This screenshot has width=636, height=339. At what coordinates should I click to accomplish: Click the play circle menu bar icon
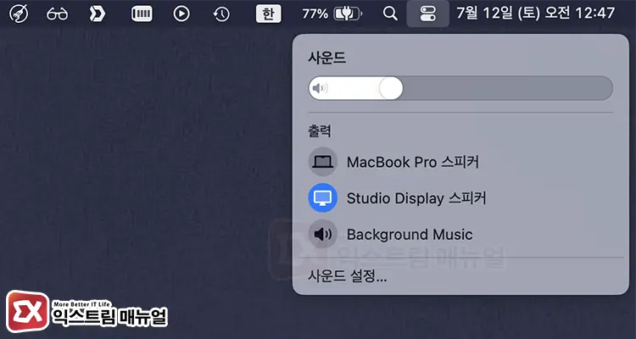pos(181,14)
